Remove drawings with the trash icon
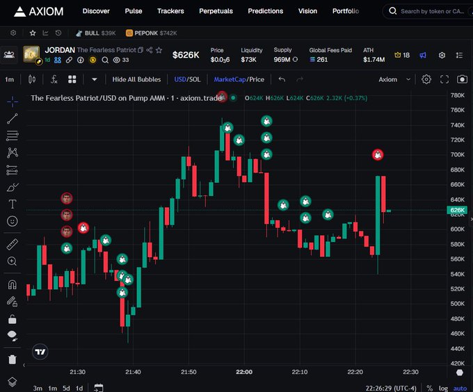 click(13, 359)
